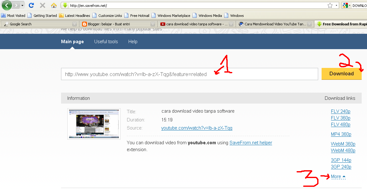Close the Google Search tab
Screen dimensions: 367x194
[75, 24]
